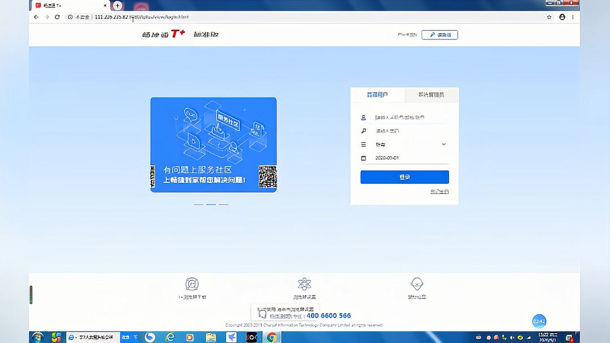The width and height of the screenshot is (610, 343).
Task: Select the second carousel dot under banner
Action: [211, 204]
